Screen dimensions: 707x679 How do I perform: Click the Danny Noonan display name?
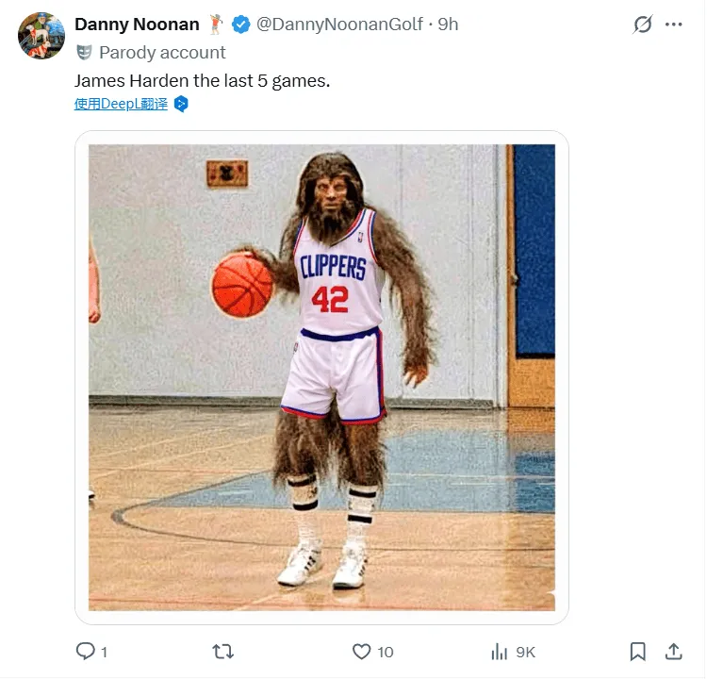point(137,25)
